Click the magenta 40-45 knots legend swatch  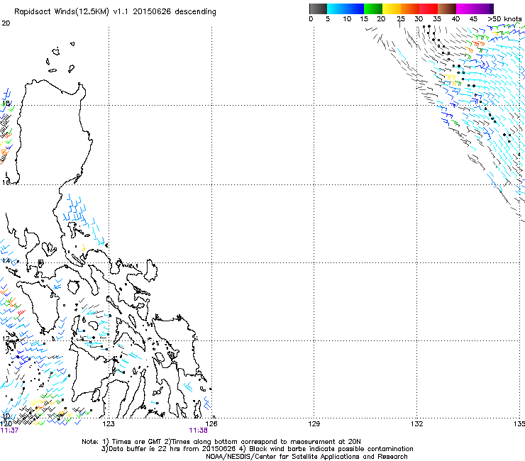465,9
